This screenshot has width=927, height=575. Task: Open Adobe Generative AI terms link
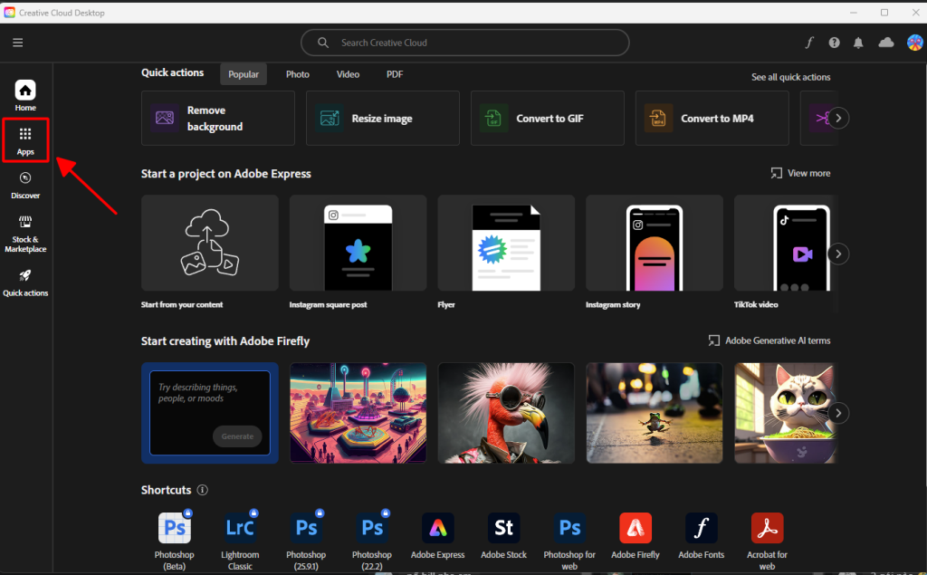[x=769, y=340]
